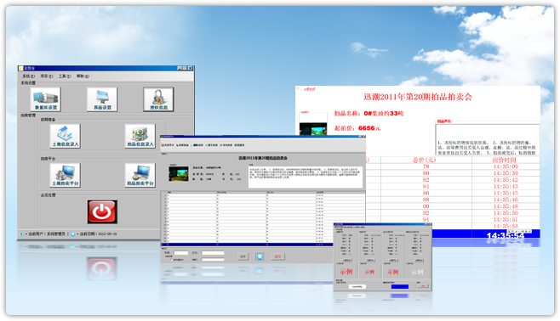Open the 界面设置 interface settings icon
Image resolution: width=560 pixels, height=321 pixels.
point(102,99)
